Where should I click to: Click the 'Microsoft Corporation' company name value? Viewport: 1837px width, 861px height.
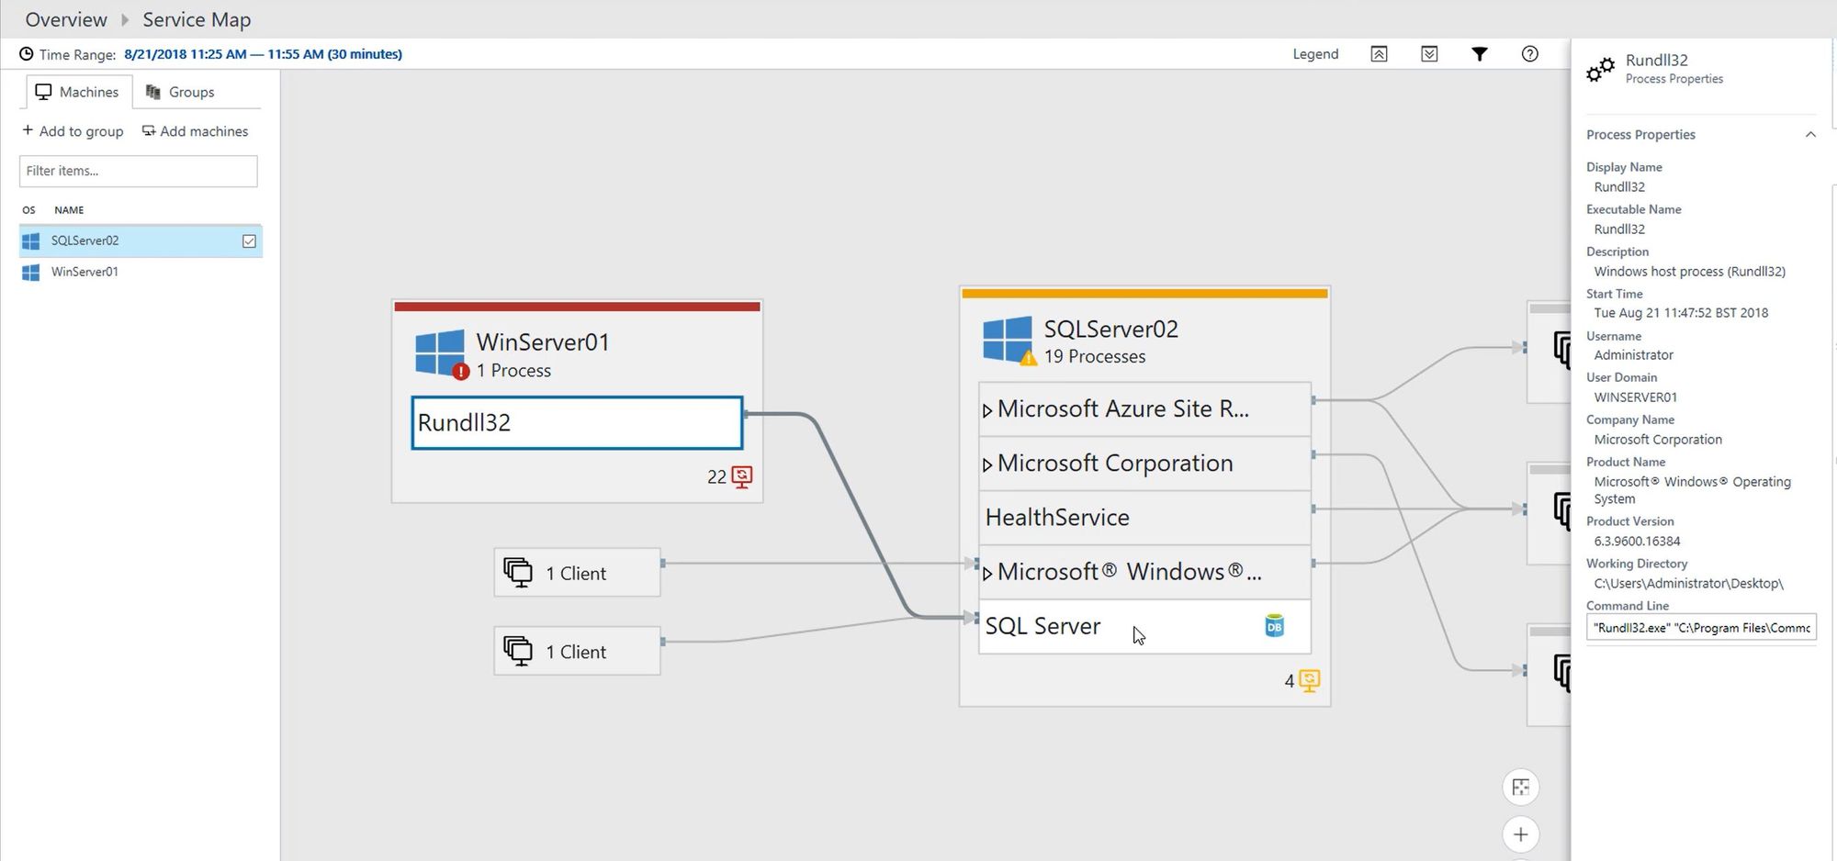(x=1658, y=440)
